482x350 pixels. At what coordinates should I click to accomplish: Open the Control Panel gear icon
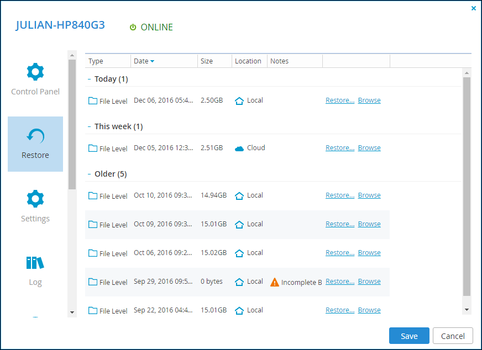coord(35,72)
